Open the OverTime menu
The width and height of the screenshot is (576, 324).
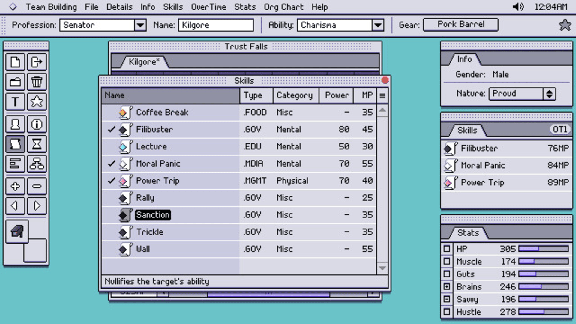point(208,7)
